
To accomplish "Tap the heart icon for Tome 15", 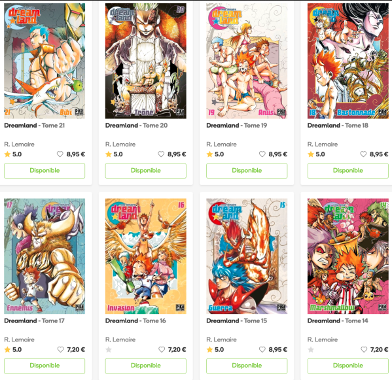I will (262, 349).
